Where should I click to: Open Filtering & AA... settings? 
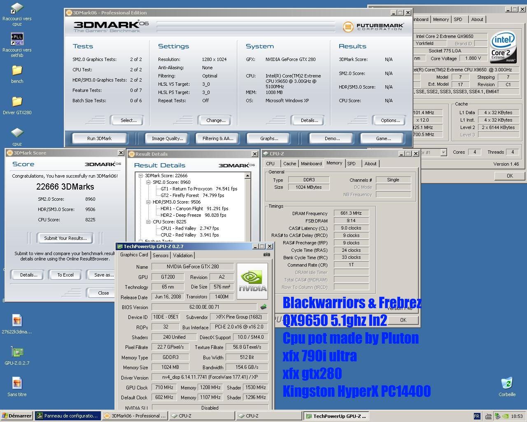pyautogui.click(x=218, y=138)
